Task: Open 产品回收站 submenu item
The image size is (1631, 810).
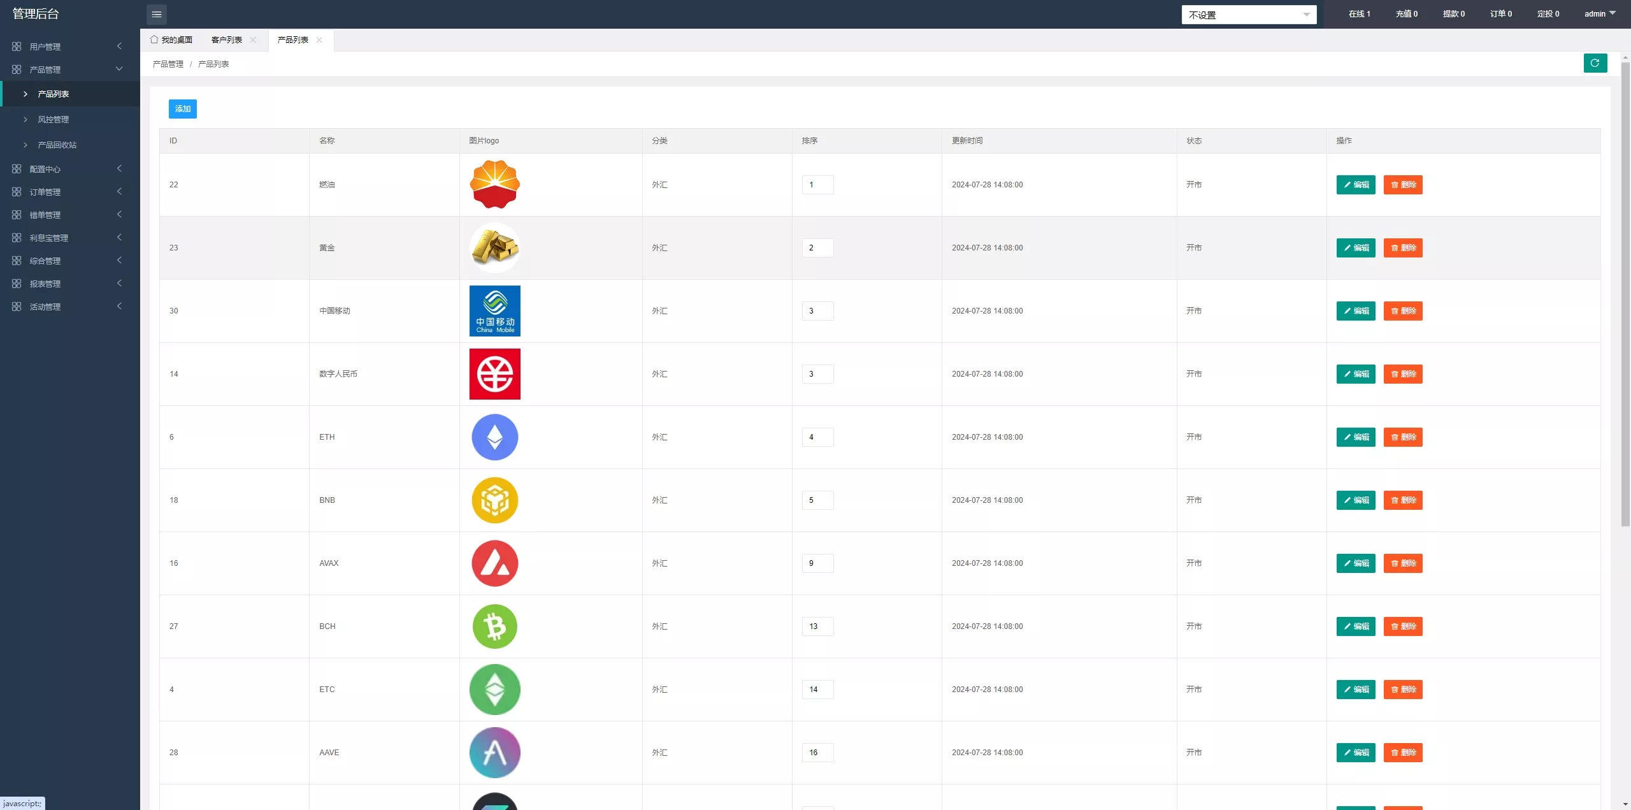Action: coord(57,145)
